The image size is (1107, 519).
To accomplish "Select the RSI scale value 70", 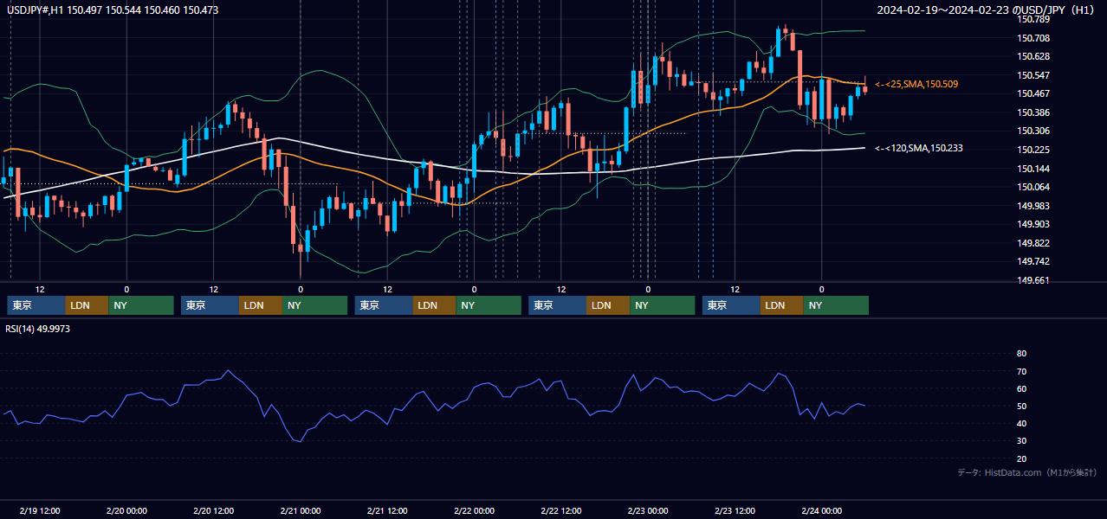I will 1021,371.
